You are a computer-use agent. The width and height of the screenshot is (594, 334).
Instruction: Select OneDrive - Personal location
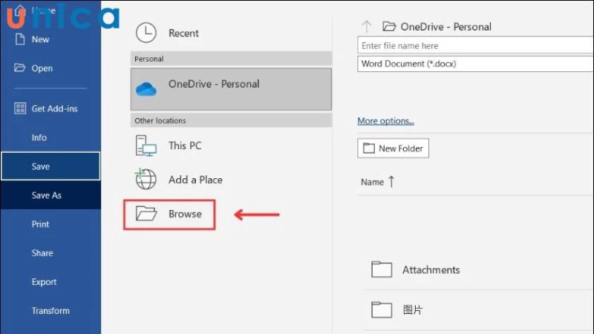click(x=231, y=89)
